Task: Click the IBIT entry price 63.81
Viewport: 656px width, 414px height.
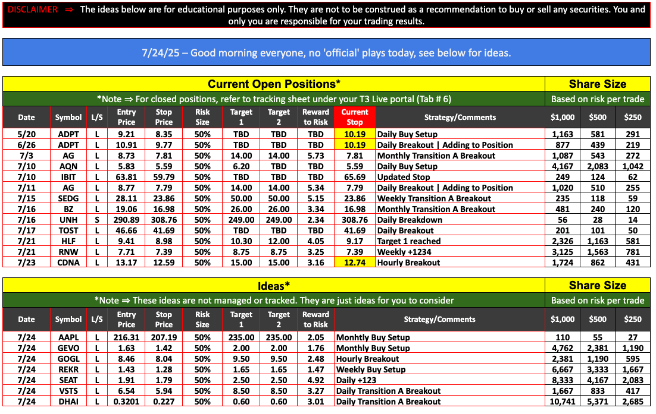Action: (126, 177)
